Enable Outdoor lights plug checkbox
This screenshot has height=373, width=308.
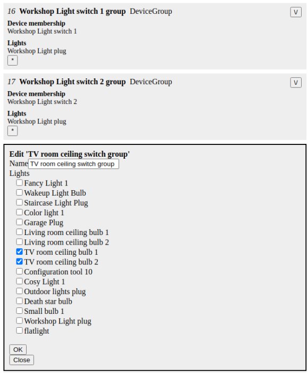[19, 291]
